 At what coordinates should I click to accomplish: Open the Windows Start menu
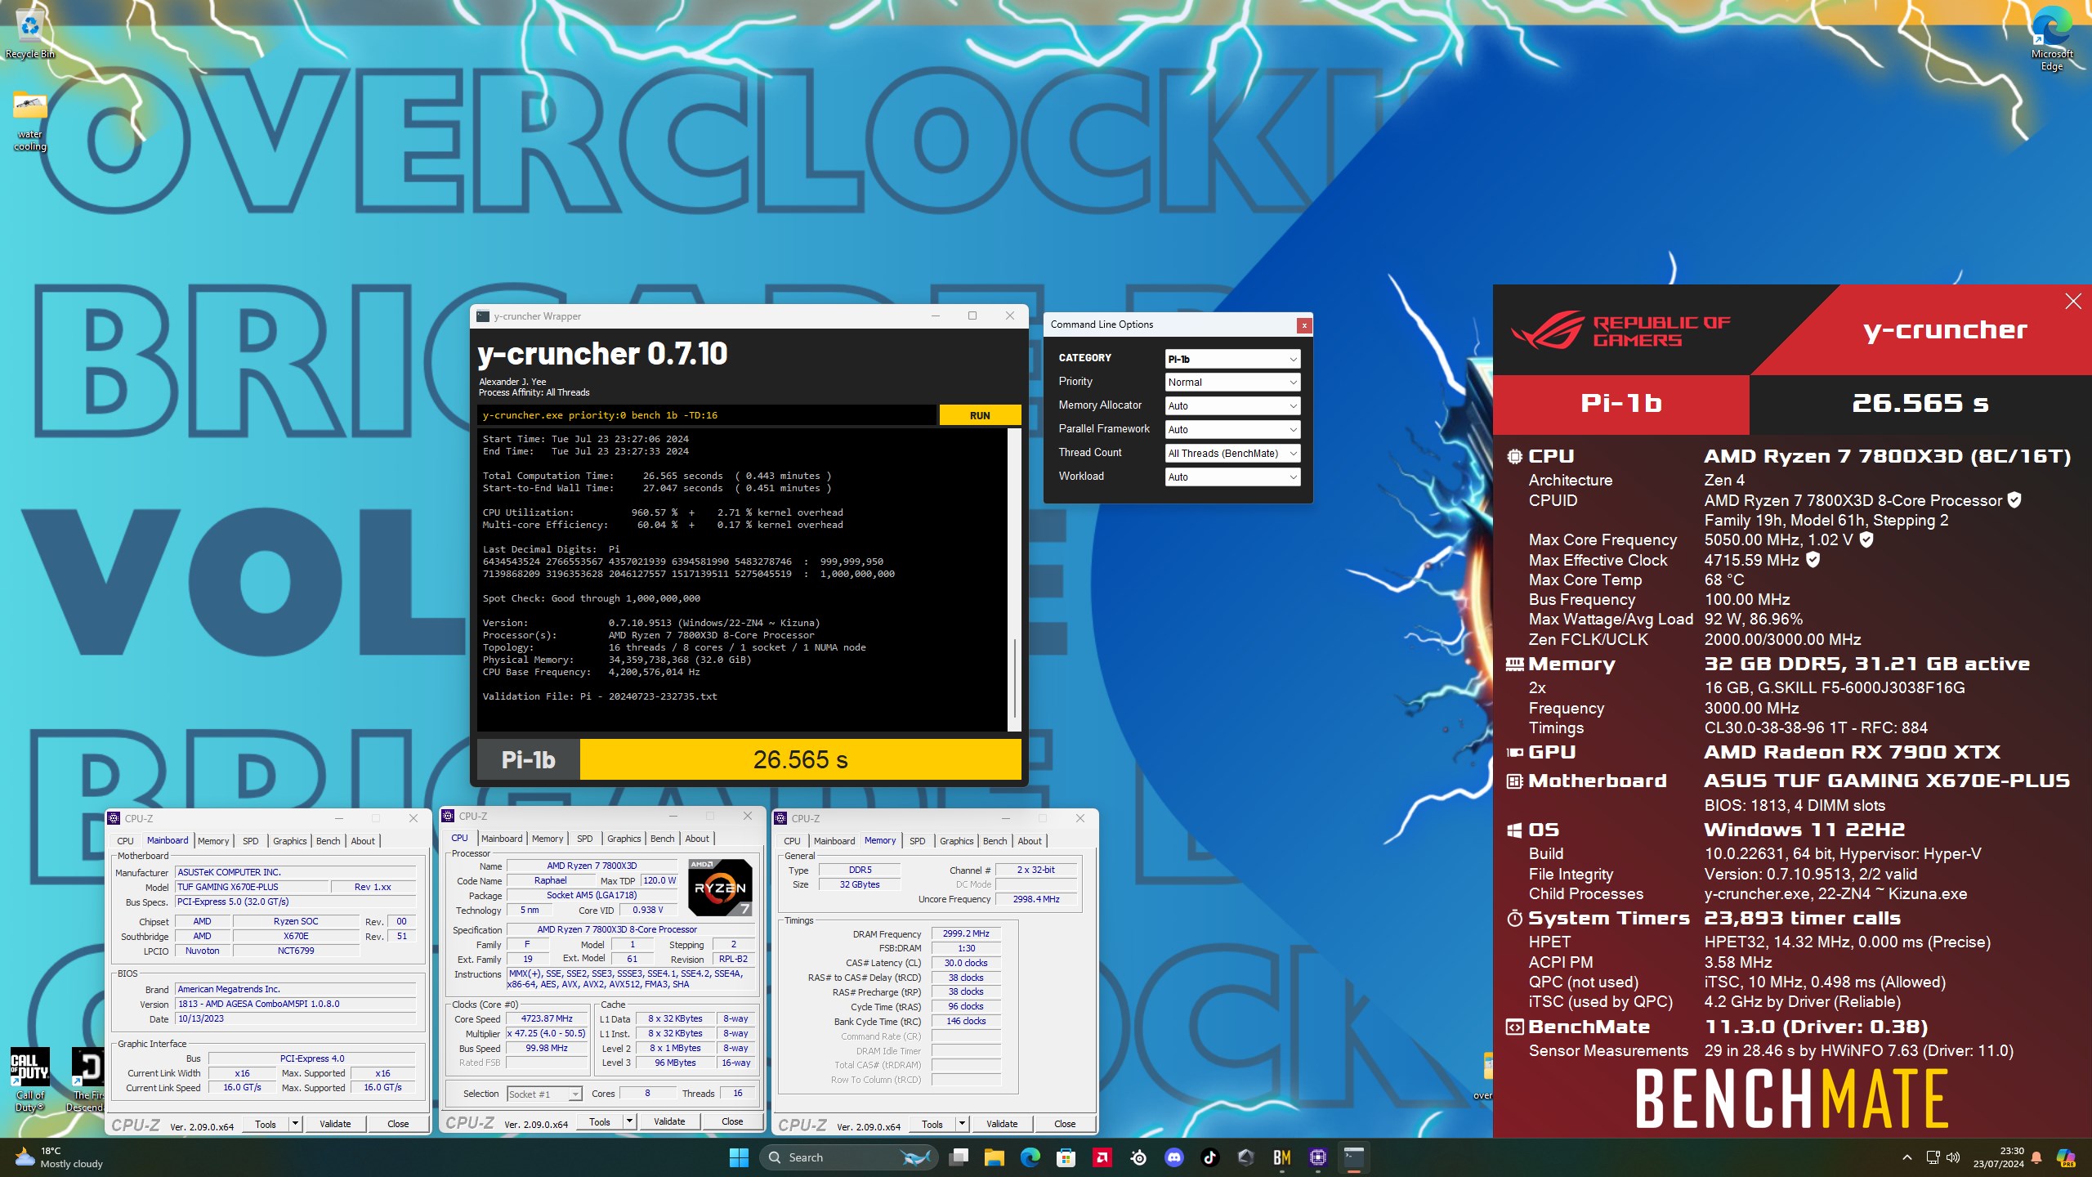739,1157
